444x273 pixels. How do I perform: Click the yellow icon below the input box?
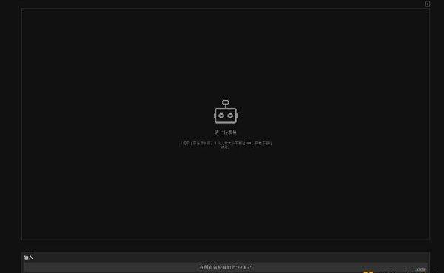click(368, 272)
